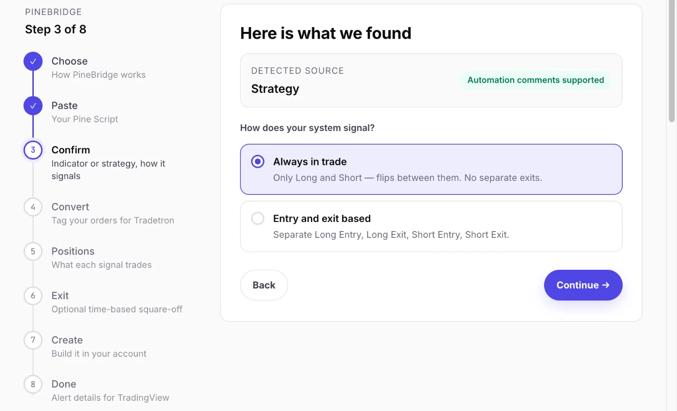
Task: Click the Continue button
Action: [583, 285]
